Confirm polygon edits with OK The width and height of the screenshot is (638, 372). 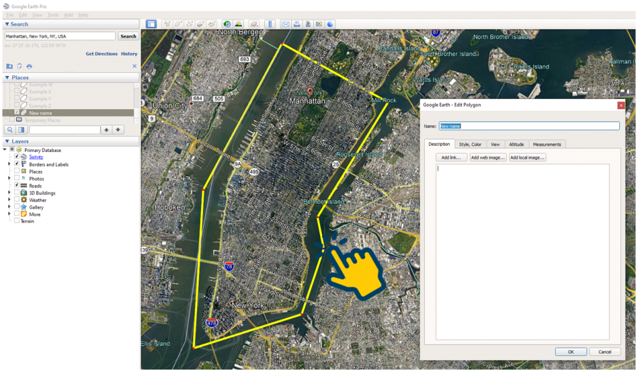(x=570, y=351)
